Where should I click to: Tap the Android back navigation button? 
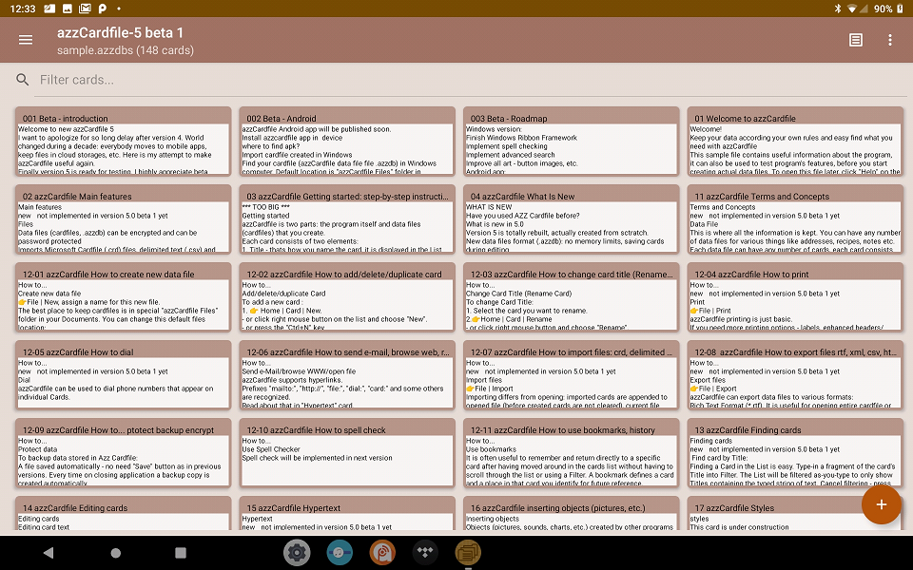pos(49,553)
